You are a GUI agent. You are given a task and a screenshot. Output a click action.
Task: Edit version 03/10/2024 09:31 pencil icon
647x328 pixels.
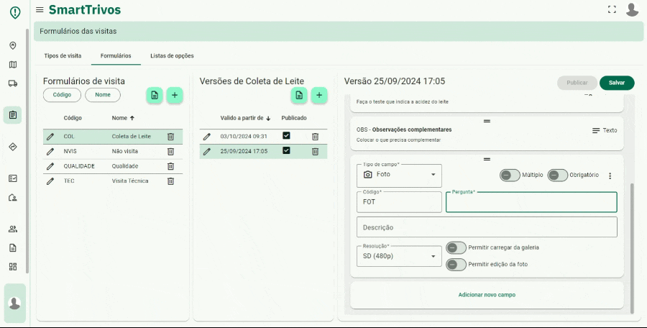pyautogui.click(x=207, y=137)
